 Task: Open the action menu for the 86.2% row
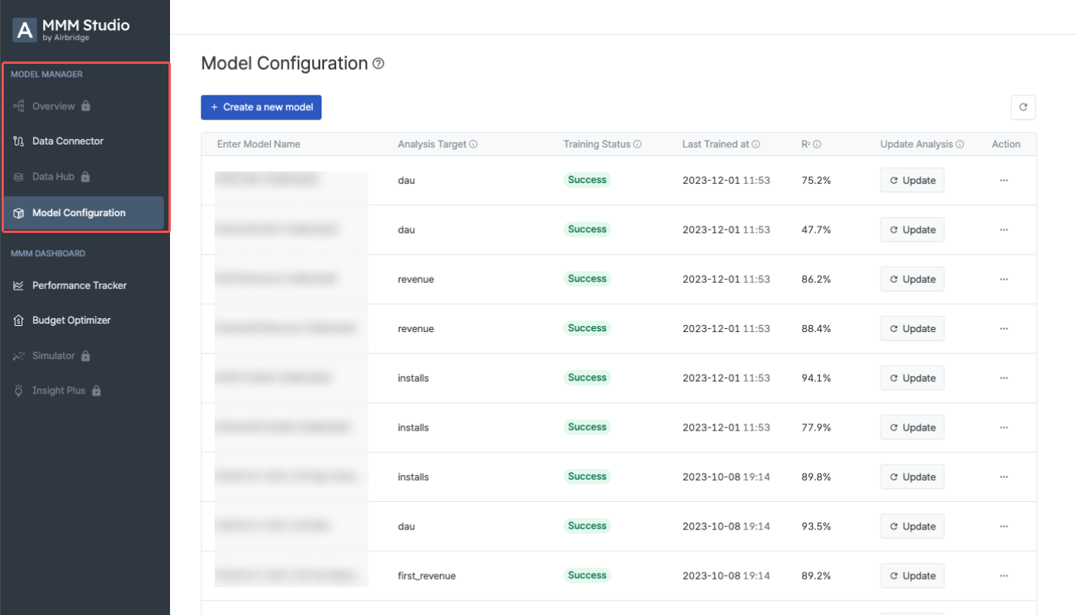(x=1004, y=279)
